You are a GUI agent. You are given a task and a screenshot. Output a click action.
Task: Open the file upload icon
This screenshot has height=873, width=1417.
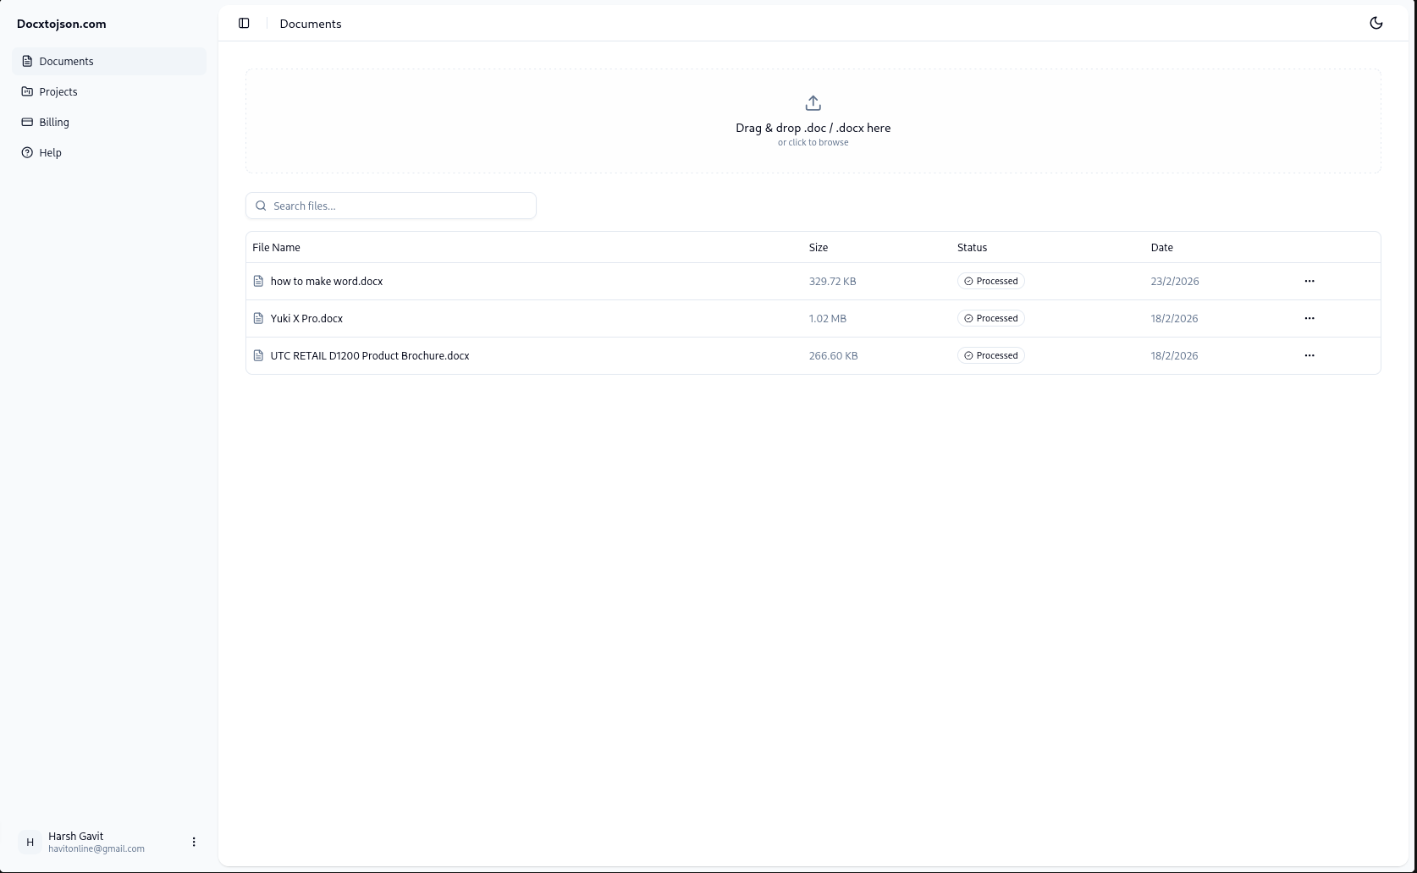[x=812, y=102]
